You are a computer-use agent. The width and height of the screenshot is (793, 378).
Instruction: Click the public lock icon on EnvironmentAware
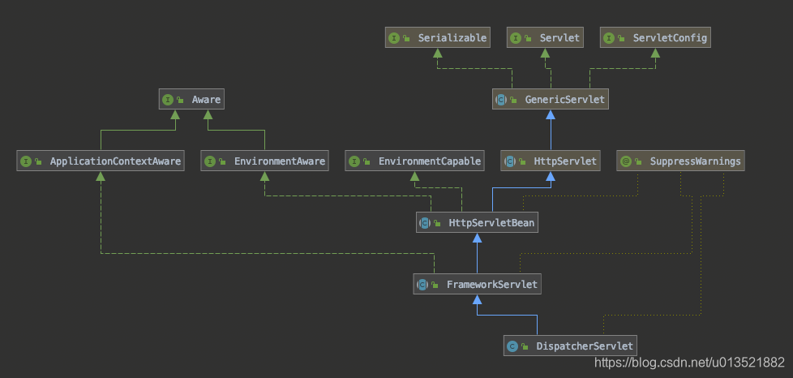click(x=221, y=162)
